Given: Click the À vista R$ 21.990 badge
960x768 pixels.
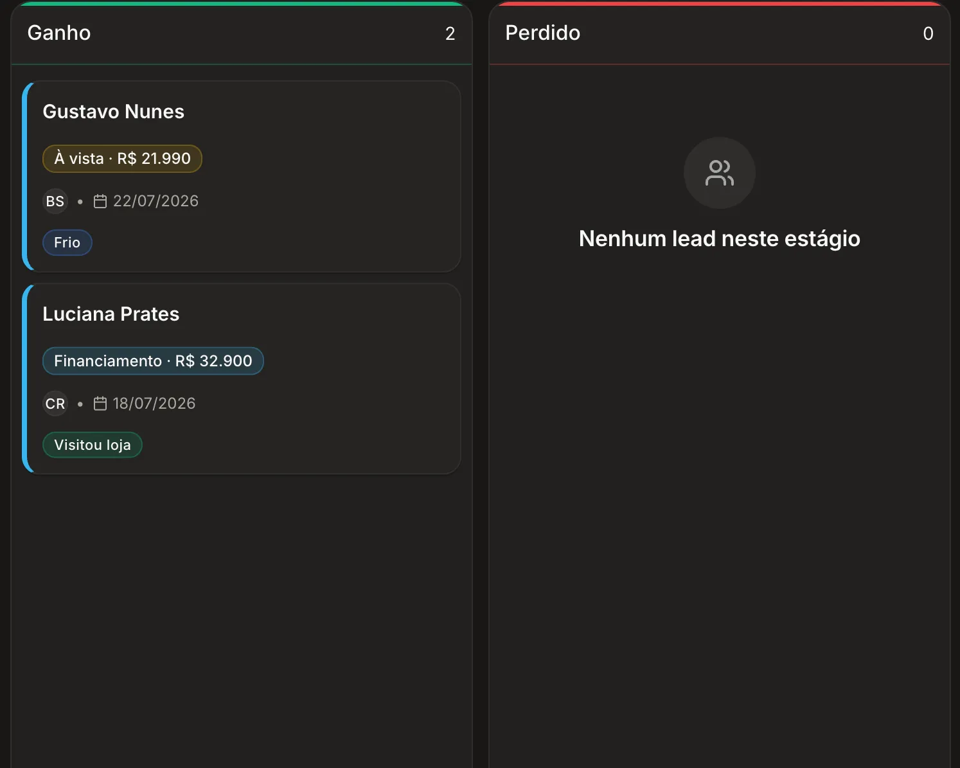Looking at the screenshot, I should click(122, 159).
